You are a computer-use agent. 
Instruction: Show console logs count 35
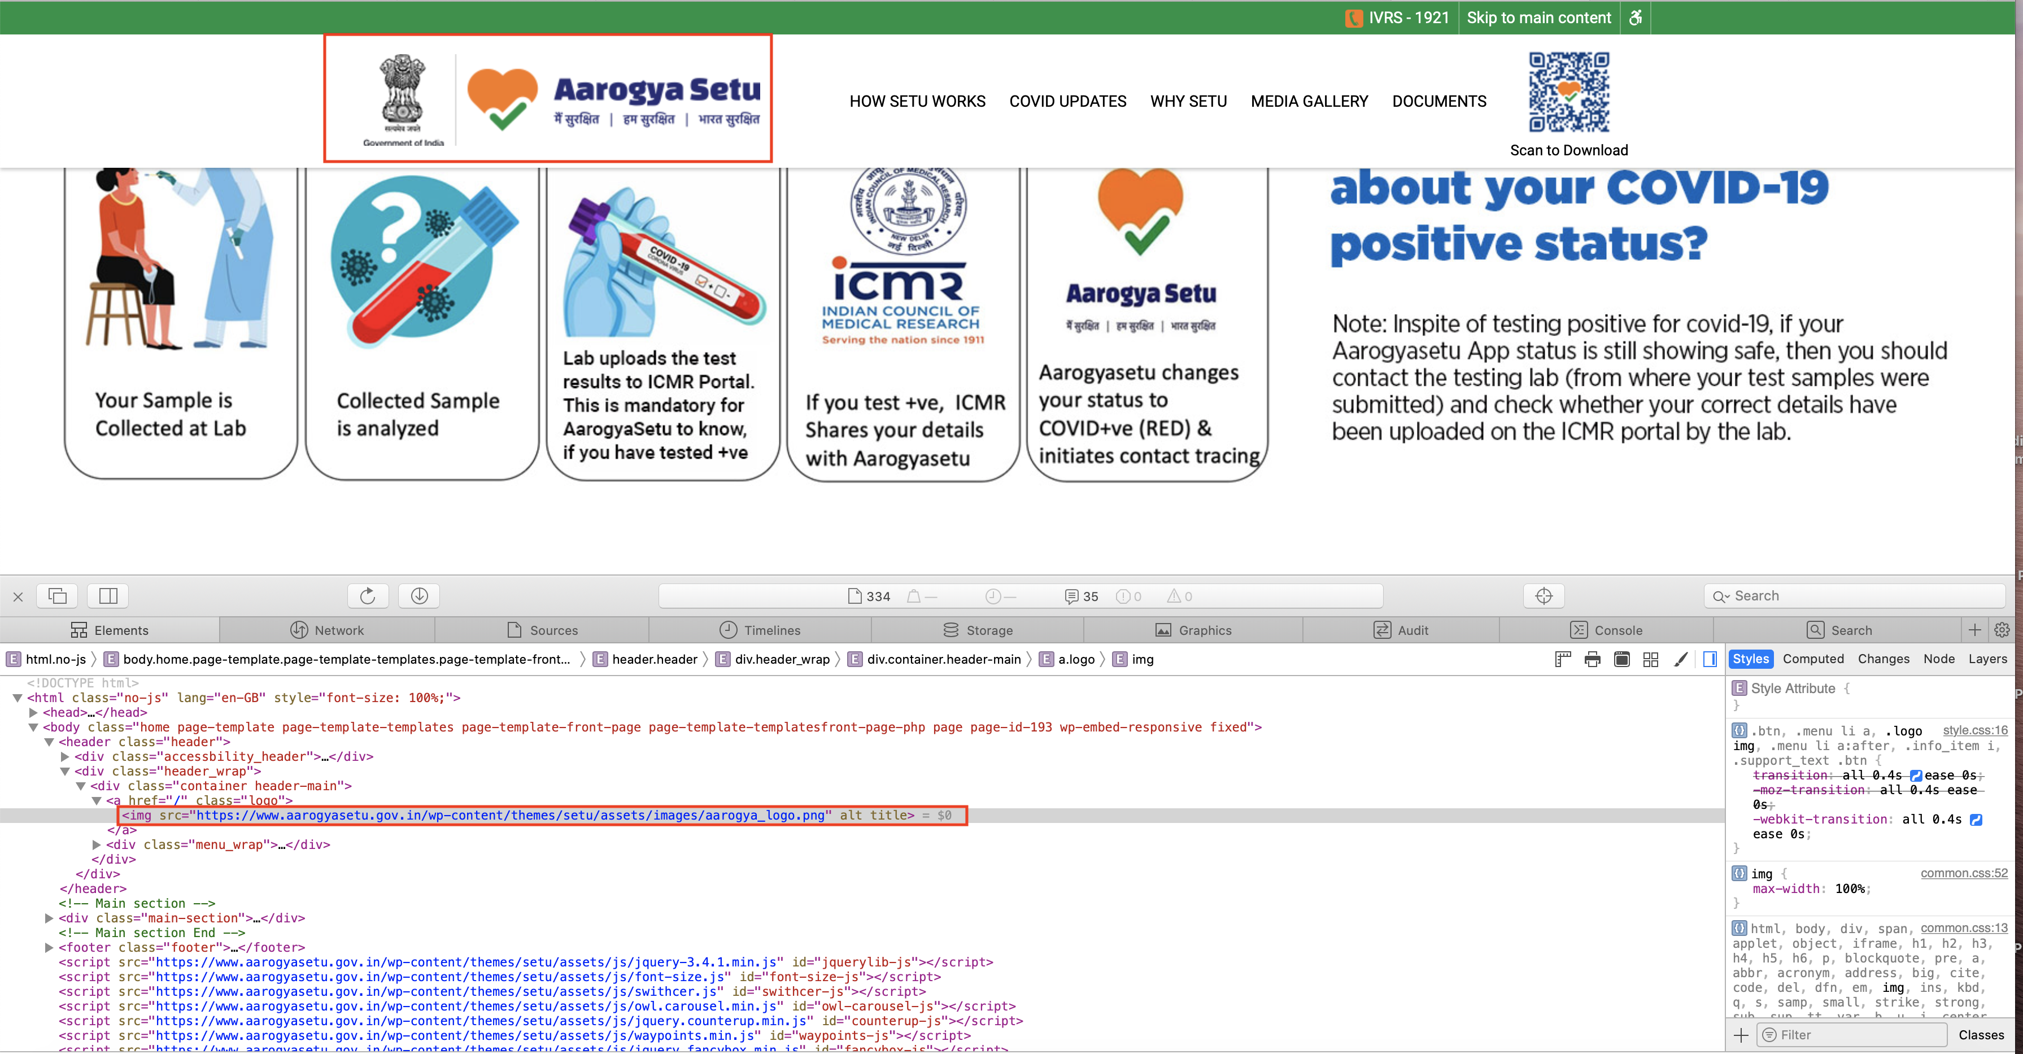[1082, 597]
